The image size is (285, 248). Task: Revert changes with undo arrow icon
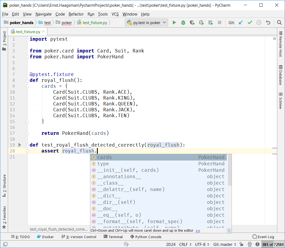point(268,22)
